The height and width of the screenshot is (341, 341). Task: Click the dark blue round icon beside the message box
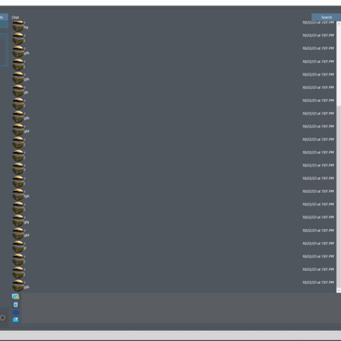(15, 312)
